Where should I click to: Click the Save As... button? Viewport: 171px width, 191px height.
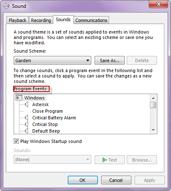[109, 60]
